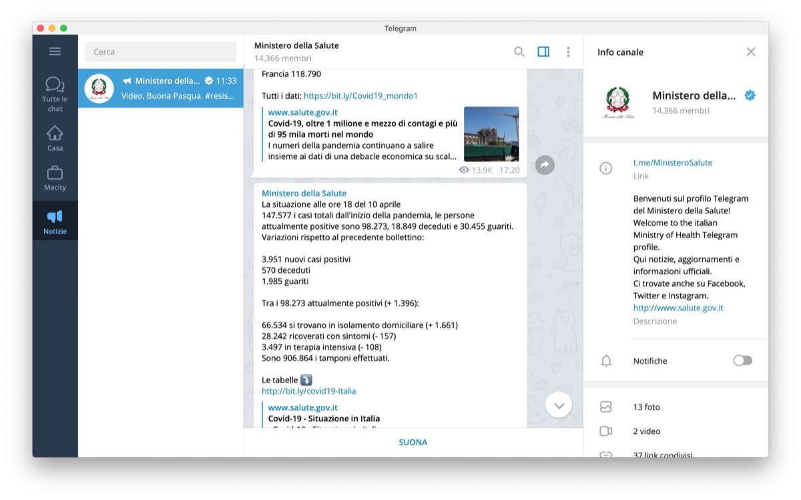This screenshot has height=500, width=801.
Task: Click the Le tabelle arrow emoji
Action: pyautogui.click(x=306, y=380)
